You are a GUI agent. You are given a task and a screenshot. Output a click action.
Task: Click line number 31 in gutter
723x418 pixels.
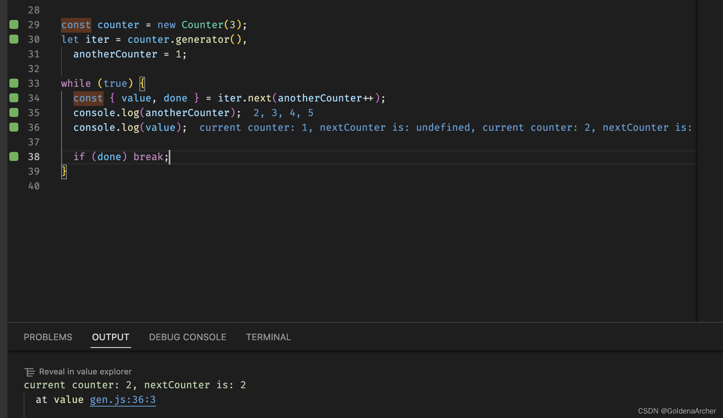point(34,54)
